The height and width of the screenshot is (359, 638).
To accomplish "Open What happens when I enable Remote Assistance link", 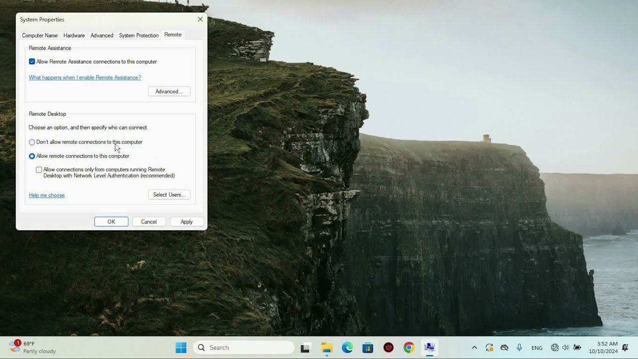I will coord(85,78).
